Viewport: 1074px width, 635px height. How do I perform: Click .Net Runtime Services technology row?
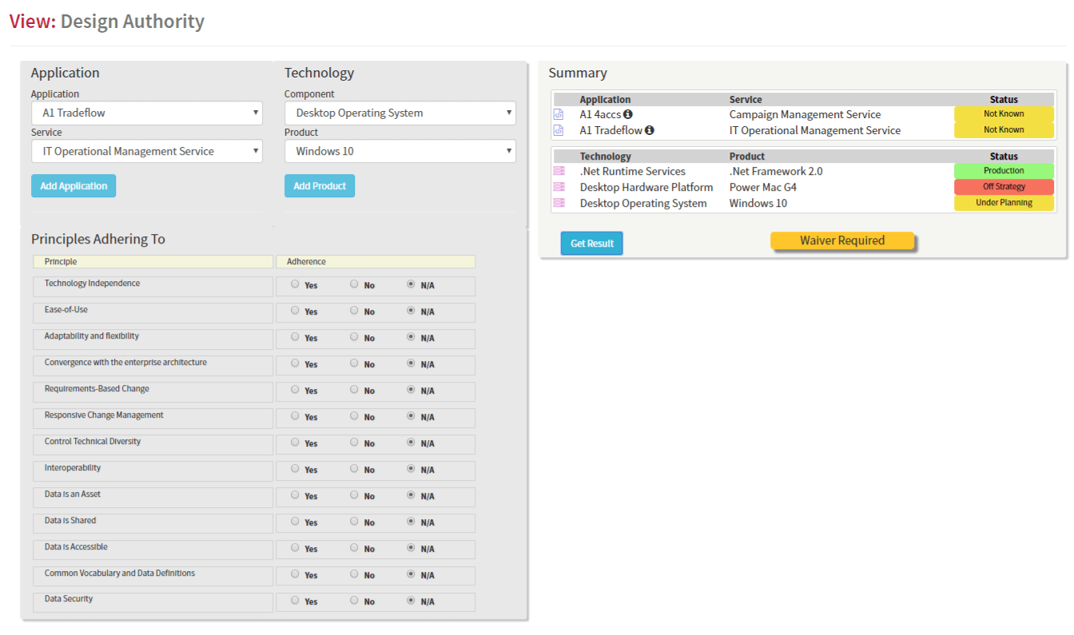(633, 171)
